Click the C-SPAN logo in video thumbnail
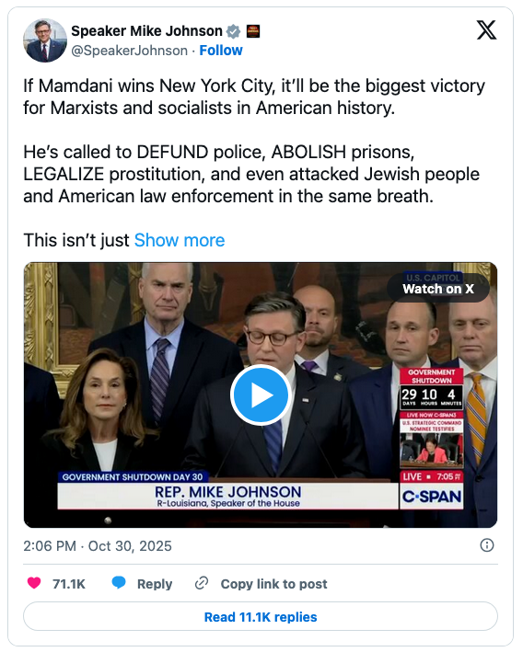The height and width of the screenshot is (652, 523). (432, 497)
